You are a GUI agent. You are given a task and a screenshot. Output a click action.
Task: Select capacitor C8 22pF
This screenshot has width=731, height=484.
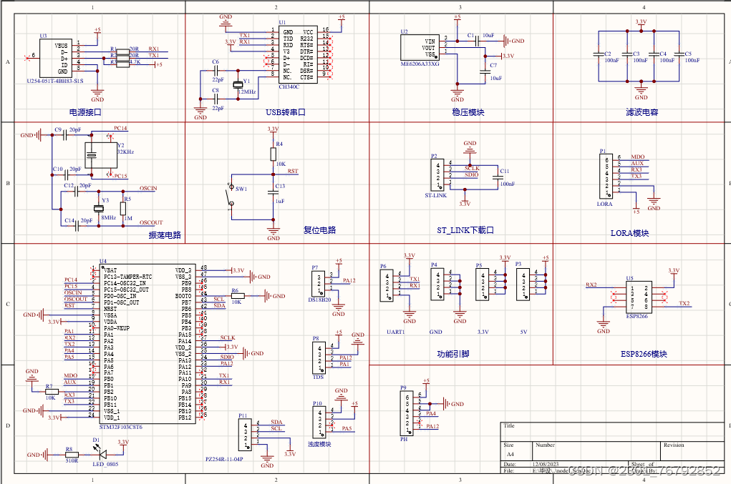(x=216, y=99)
